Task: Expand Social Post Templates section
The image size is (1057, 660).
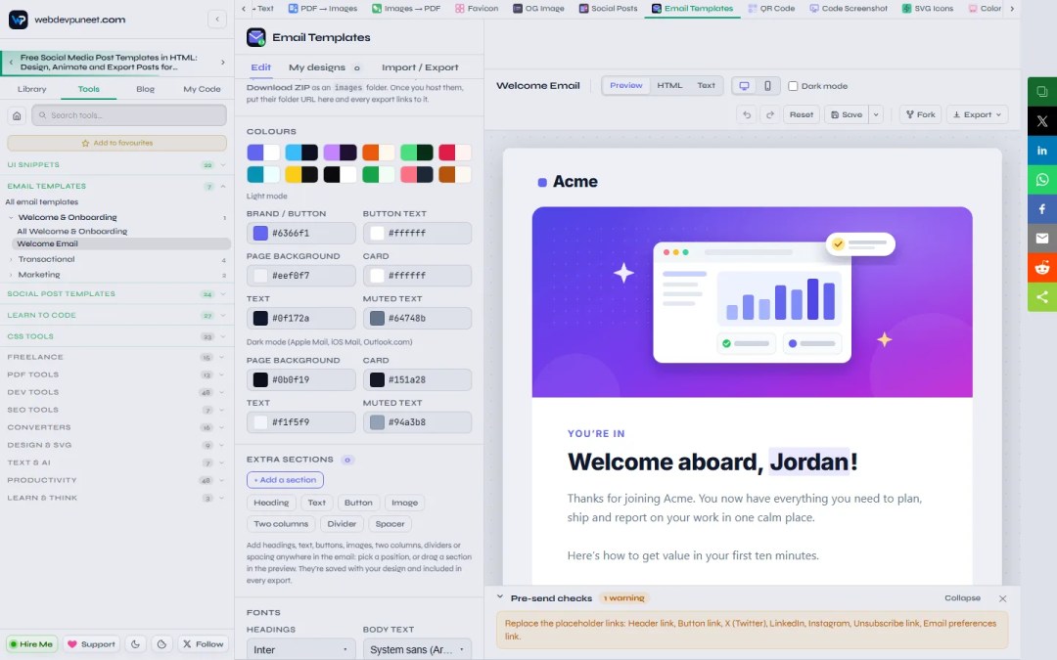Action: point(223,294)
